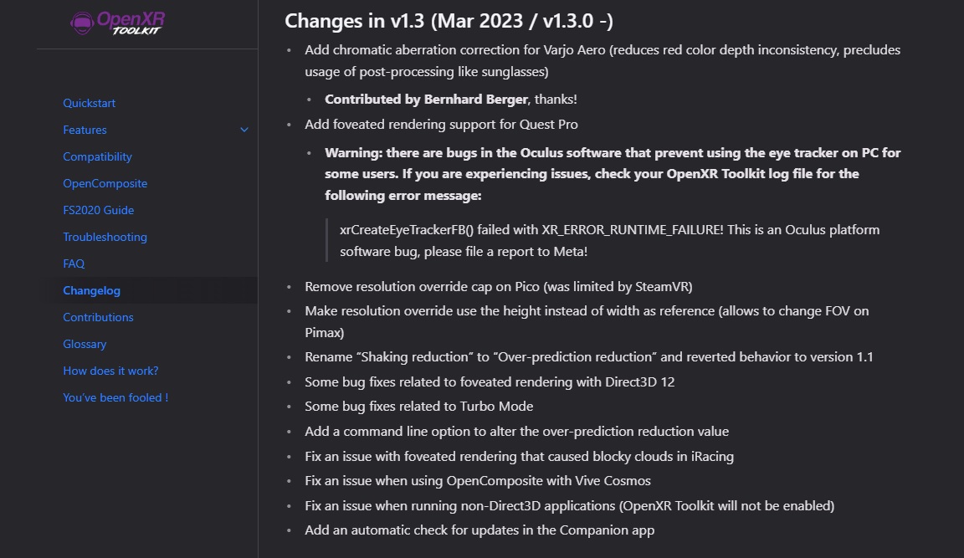Go to the Troubleshooting page
This screenshot has height=558, width=964.
[x=105, y=237]
